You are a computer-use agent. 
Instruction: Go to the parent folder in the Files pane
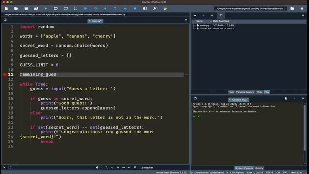pos(212,15)
